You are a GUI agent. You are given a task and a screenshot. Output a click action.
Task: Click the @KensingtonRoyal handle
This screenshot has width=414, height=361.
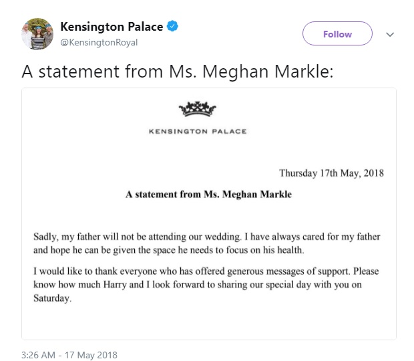(98, 42)
